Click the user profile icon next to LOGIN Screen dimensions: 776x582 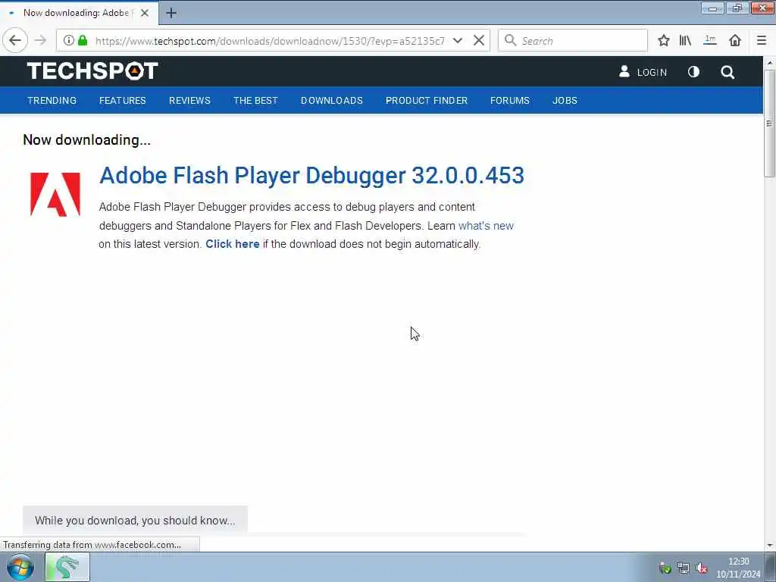(624, 72)
